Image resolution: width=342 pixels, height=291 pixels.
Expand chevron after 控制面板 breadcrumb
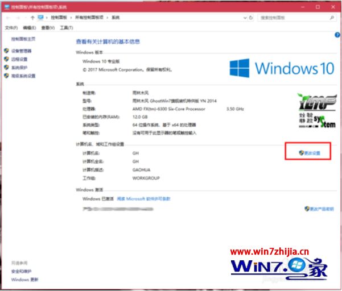point(71,18)
